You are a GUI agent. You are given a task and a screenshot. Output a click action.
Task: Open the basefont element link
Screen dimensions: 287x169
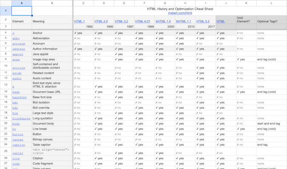(20, 97)
